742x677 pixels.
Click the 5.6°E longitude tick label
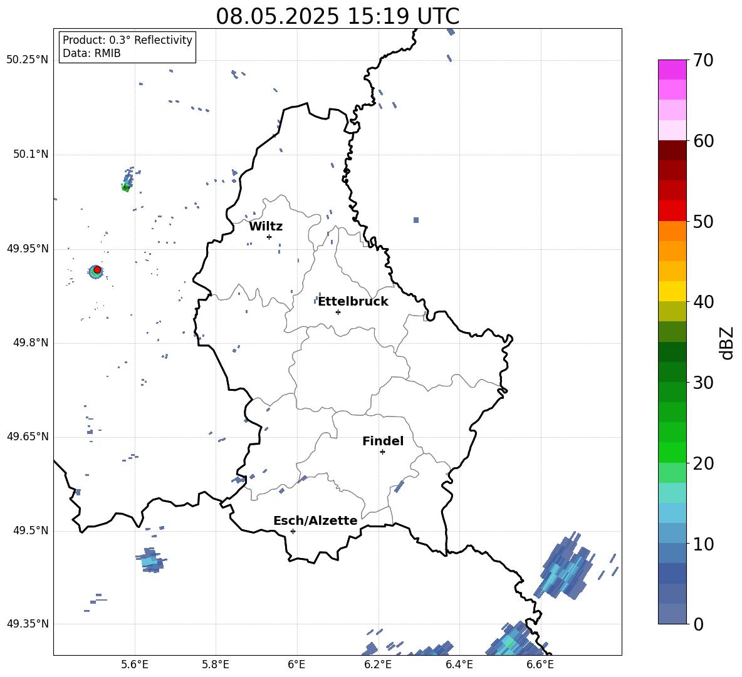pyautogui.click(x=135, y=664)
